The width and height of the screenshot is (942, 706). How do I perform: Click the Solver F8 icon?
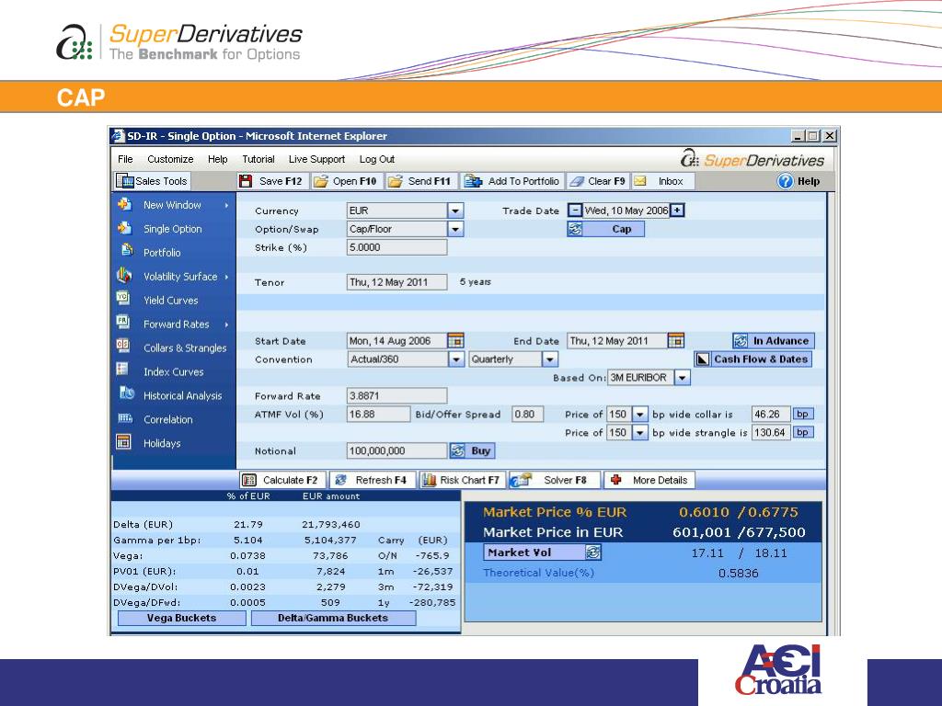[521, 480]
